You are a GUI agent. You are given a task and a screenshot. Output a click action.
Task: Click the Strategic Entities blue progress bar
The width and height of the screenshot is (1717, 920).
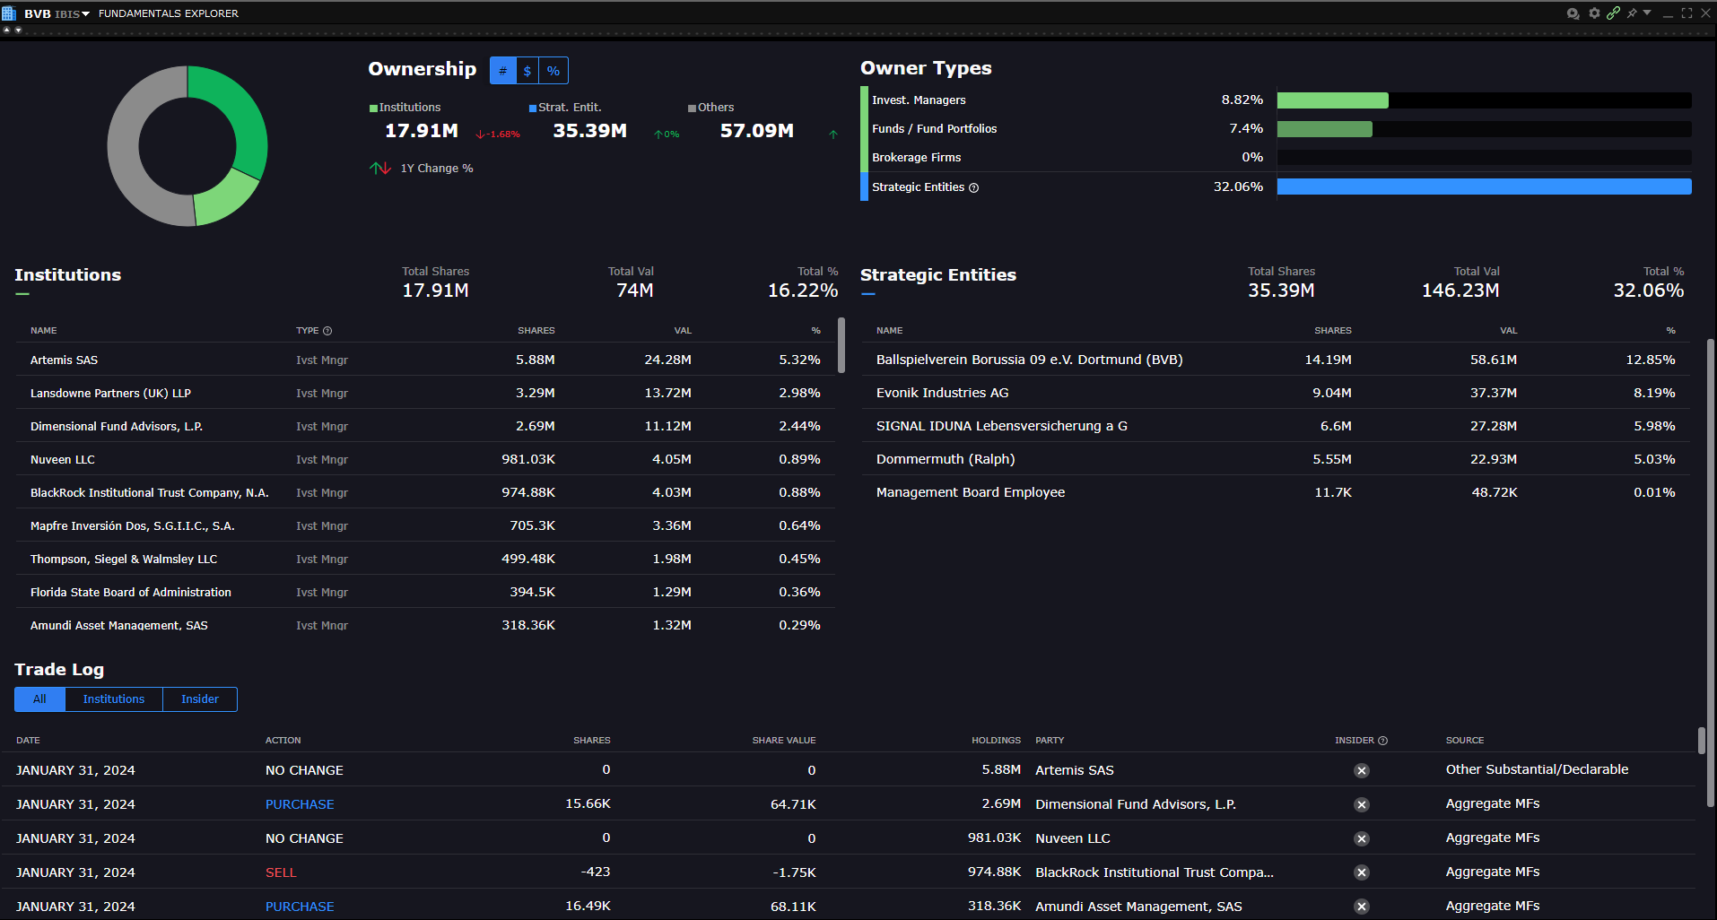coord(1484,187)
